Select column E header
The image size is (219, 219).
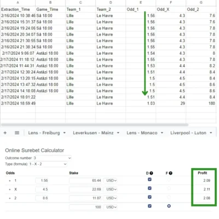tap(141, 3)
